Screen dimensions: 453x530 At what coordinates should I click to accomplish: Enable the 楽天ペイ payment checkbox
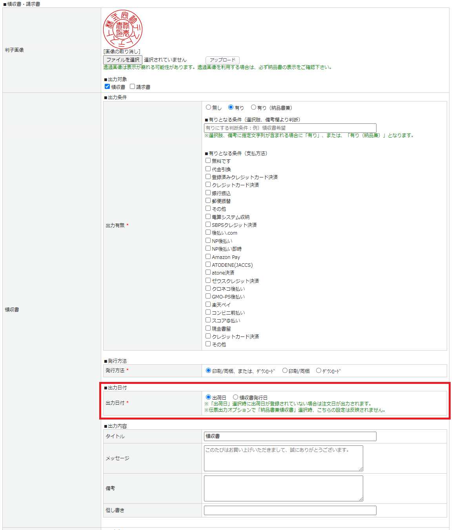(208, 304)
